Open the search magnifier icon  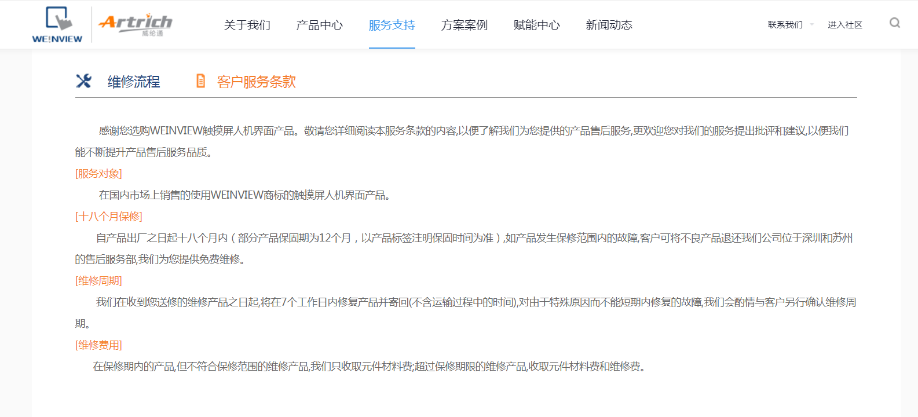(x=895, y=23)
